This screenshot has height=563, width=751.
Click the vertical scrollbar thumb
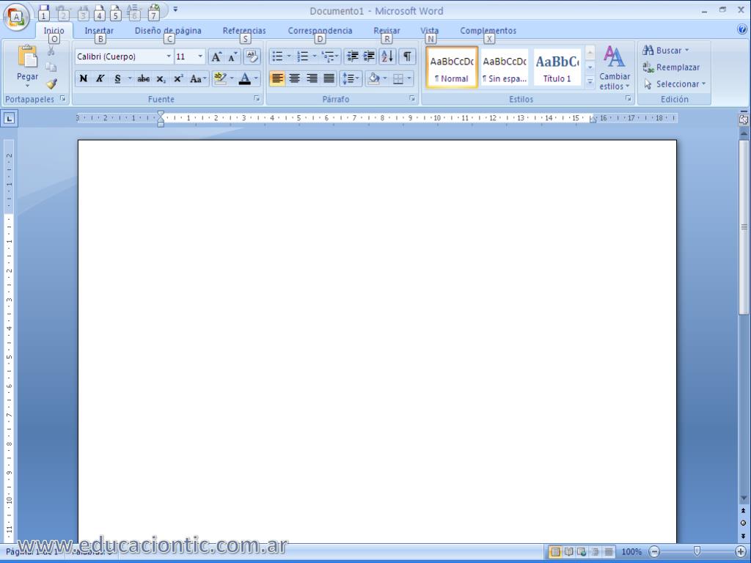coord(744,227)
